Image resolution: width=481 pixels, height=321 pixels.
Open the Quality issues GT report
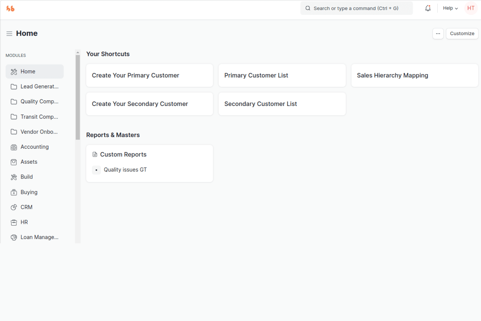pyautogui.click(x=125, y=170)
